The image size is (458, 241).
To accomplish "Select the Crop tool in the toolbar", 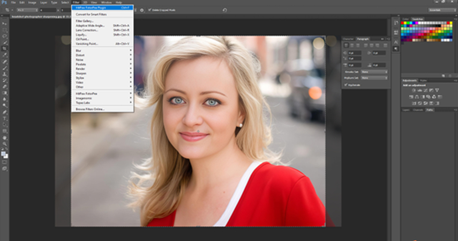I will (4, 48).
